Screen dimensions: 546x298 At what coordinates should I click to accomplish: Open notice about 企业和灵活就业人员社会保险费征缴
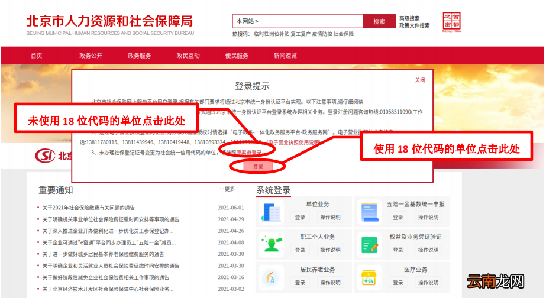pyautogui.click(x=111, y=266)
